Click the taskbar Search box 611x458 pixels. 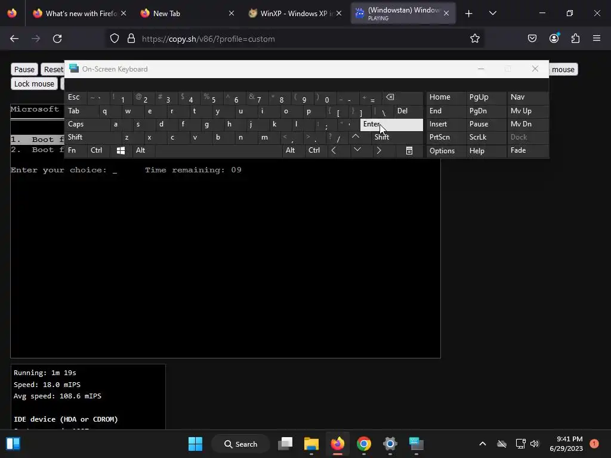pyautogui.click(x=240, y=444)
